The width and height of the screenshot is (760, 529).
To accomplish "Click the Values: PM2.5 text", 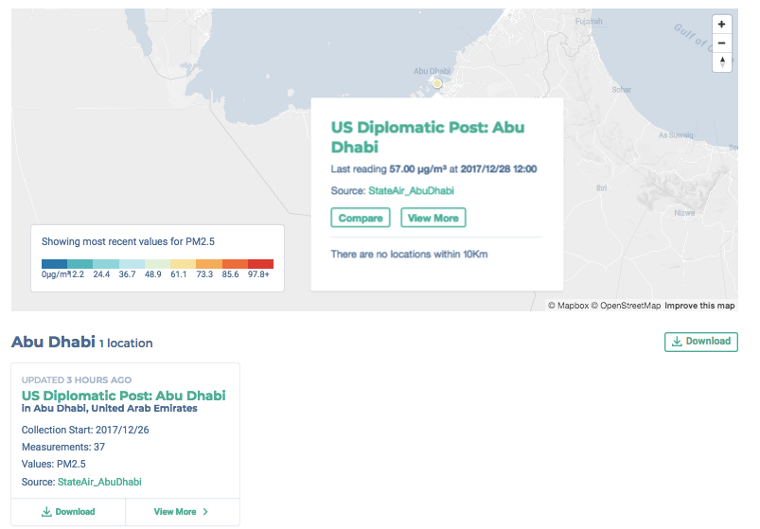I will coord(53,464).
